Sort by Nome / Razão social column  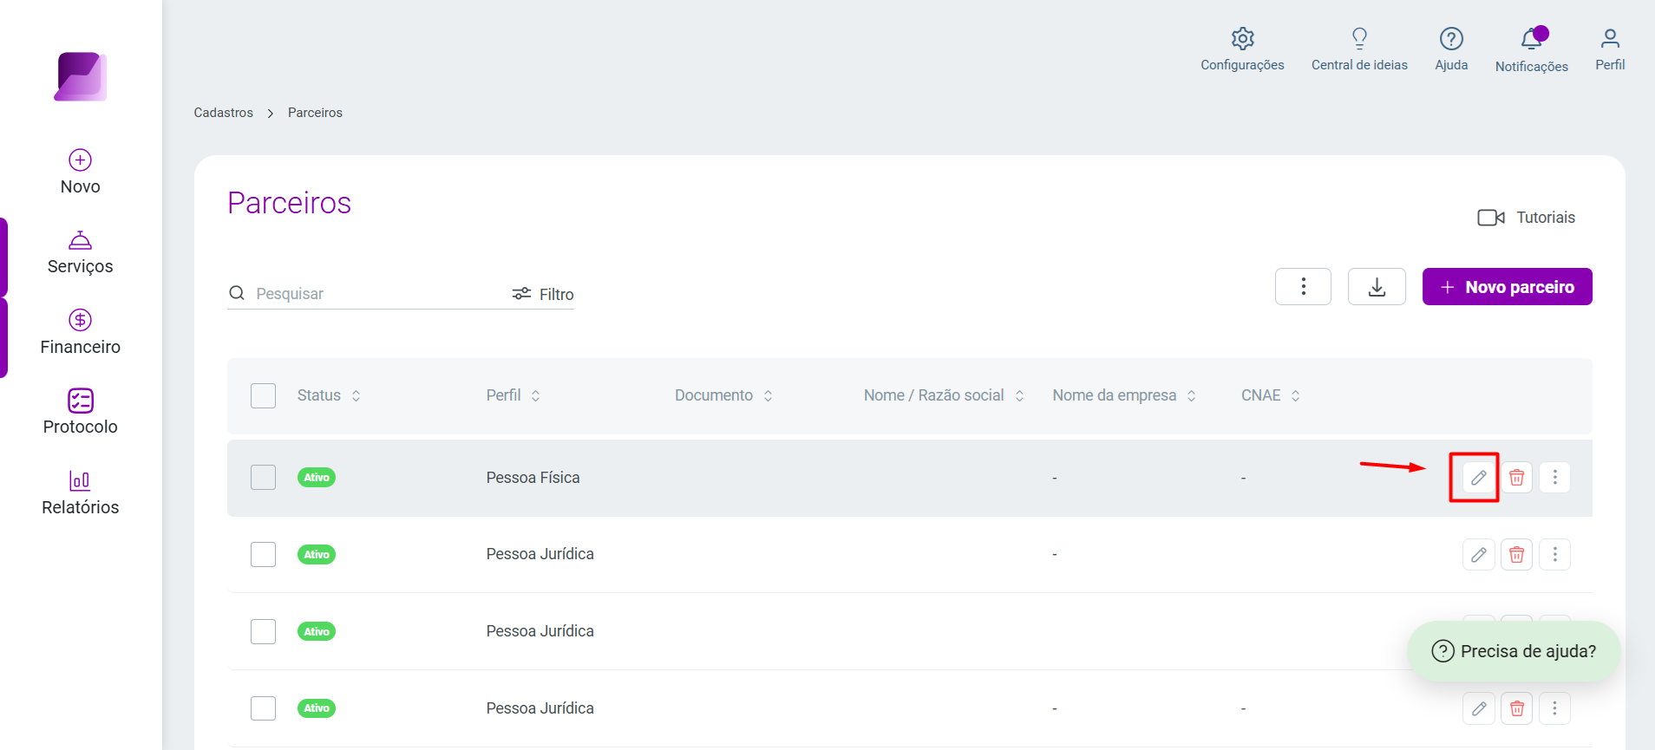(944, 395)
